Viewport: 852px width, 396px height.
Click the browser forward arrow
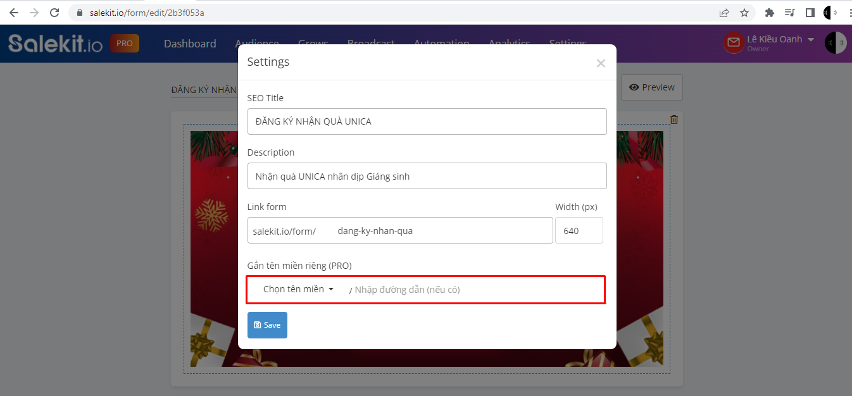(x=34, y=13)
